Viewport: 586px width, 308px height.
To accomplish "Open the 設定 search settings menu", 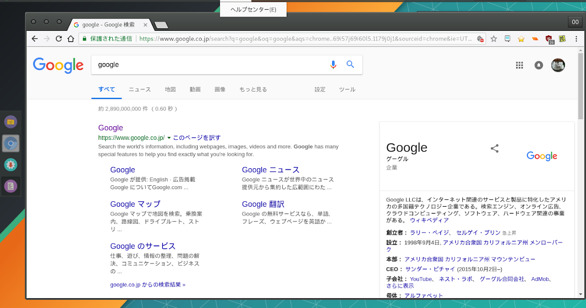I will click(320, 89).
